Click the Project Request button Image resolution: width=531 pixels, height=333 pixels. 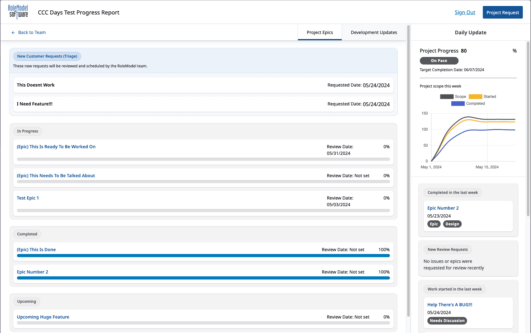coord(503,12)
